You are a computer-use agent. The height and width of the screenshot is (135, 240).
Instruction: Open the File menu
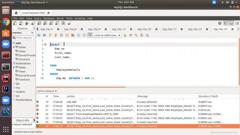pos(15,18)
